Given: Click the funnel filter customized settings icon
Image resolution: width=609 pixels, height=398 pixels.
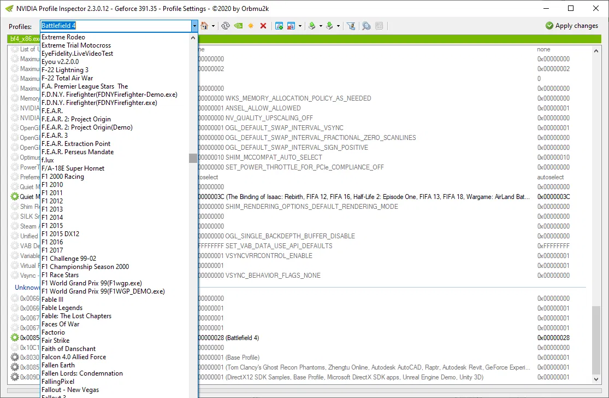Looking at the screenshot, I should click(x=351, y=26).
